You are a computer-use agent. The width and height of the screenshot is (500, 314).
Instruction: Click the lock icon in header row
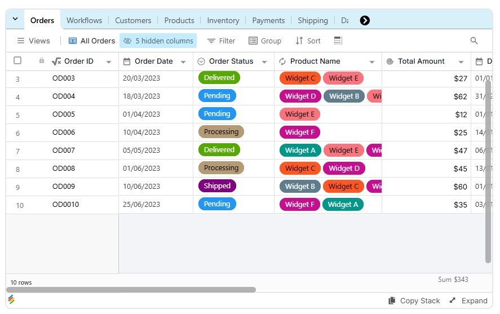[42, 60]
